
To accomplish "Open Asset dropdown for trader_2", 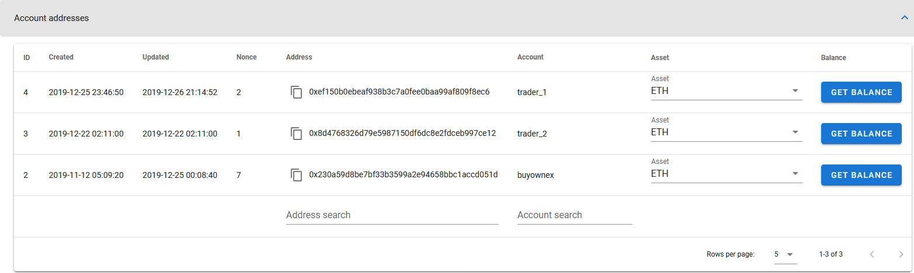I will 727,133.
